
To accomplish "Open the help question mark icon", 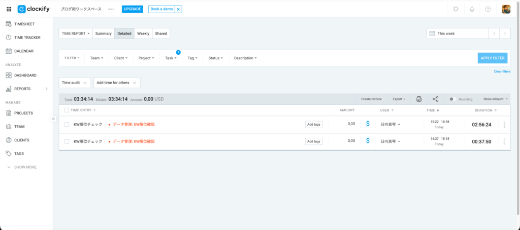I will pyautogui.click(x=487, y=9).
